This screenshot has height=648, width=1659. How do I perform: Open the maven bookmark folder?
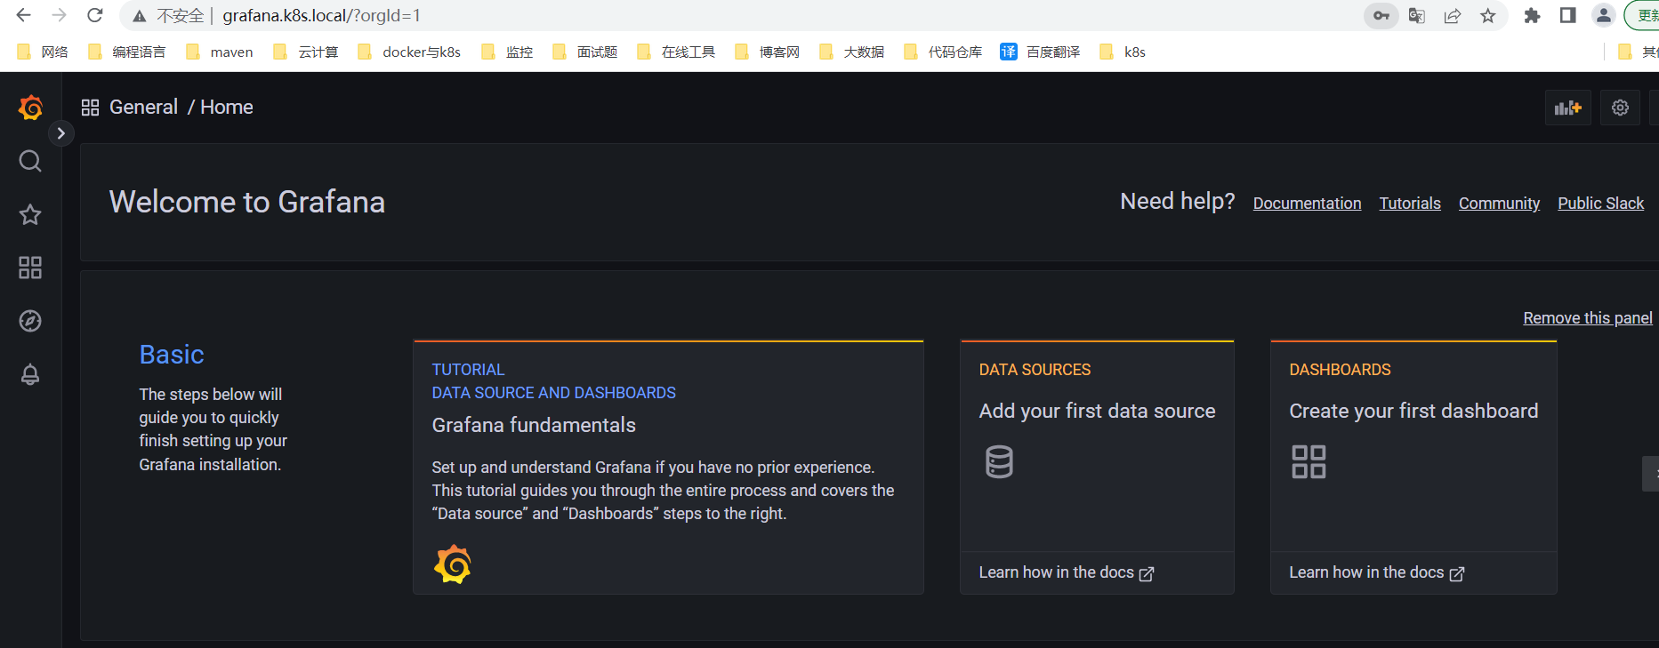220,52
